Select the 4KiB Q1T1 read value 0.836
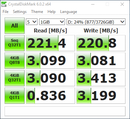This screenshot has height=119, width=130. 50,96
